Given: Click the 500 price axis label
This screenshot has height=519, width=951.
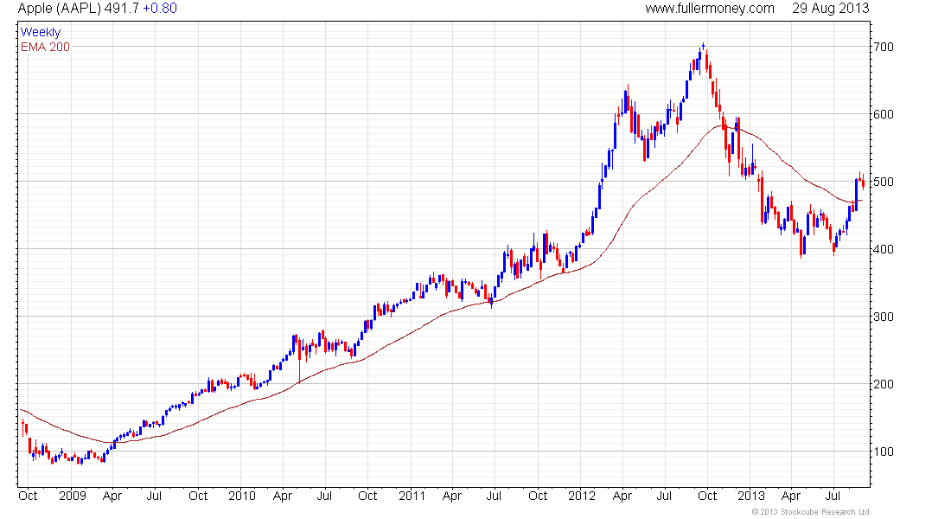Looking at the screenshot, I should (x=883, y=182).
